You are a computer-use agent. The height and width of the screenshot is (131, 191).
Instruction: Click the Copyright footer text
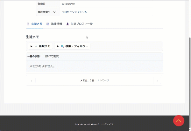[x=94, y=124]
